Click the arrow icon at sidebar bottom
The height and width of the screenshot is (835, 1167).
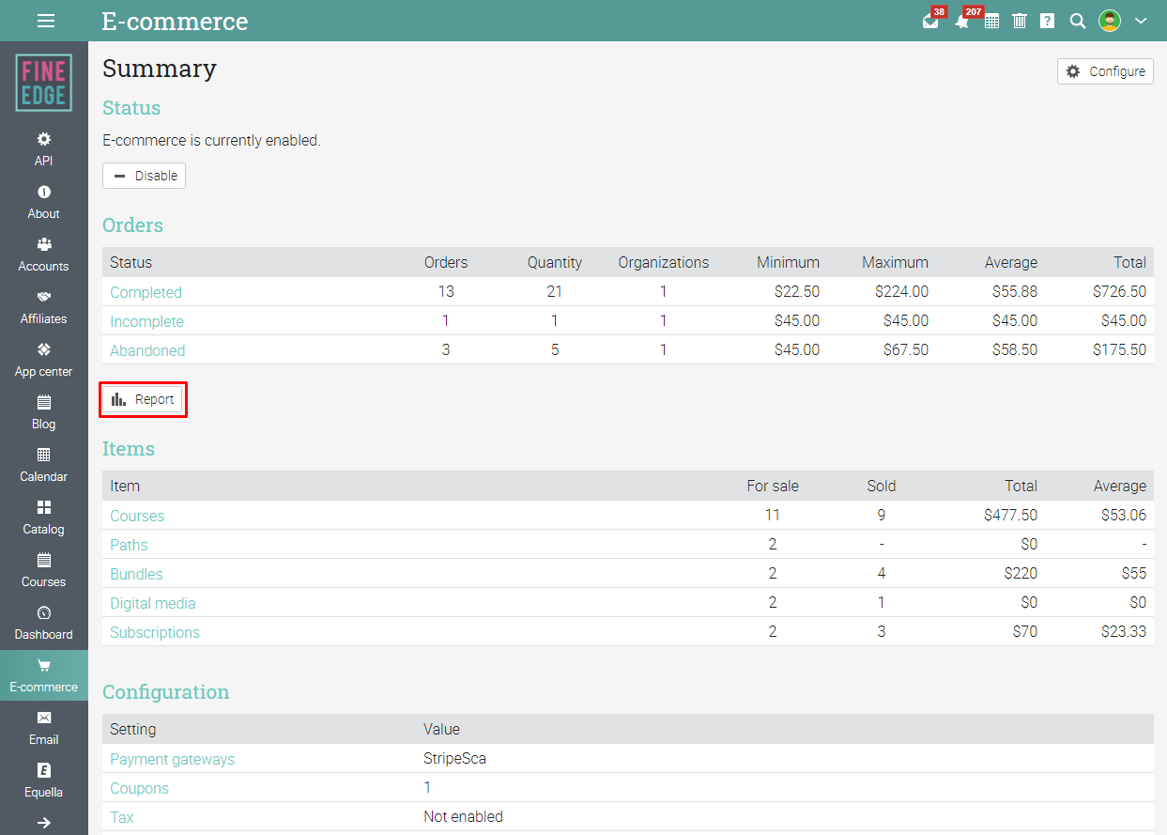(43, 823)
